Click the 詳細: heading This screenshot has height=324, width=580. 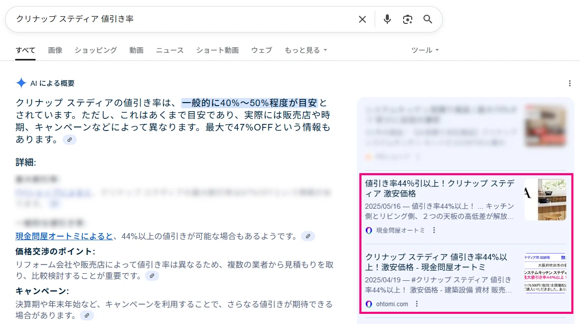pyautogui.click(x=25, y=162)
